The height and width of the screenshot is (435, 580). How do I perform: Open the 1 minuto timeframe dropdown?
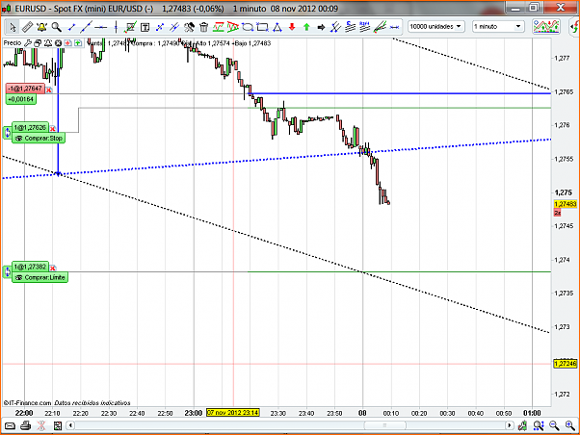(498, 27)
